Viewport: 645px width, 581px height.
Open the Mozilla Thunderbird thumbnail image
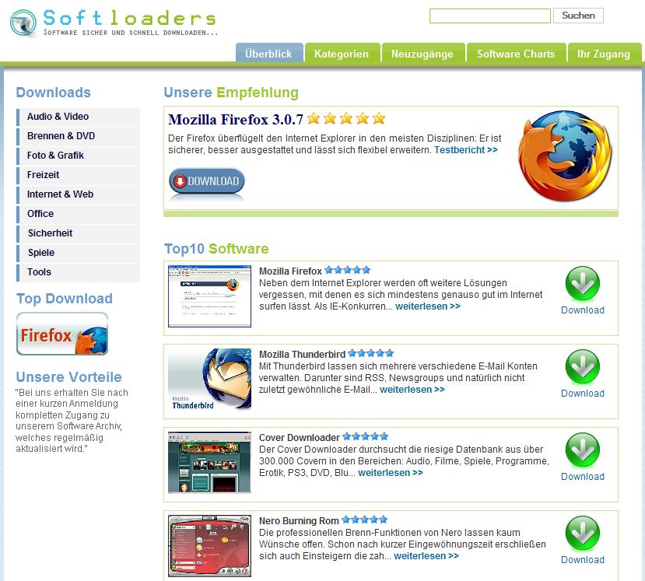[209, 380]
